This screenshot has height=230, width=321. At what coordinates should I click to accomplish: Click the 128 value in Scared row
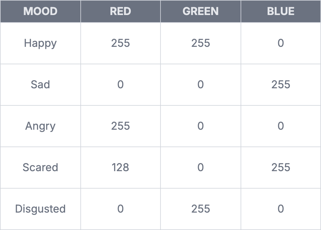point(121,167)
